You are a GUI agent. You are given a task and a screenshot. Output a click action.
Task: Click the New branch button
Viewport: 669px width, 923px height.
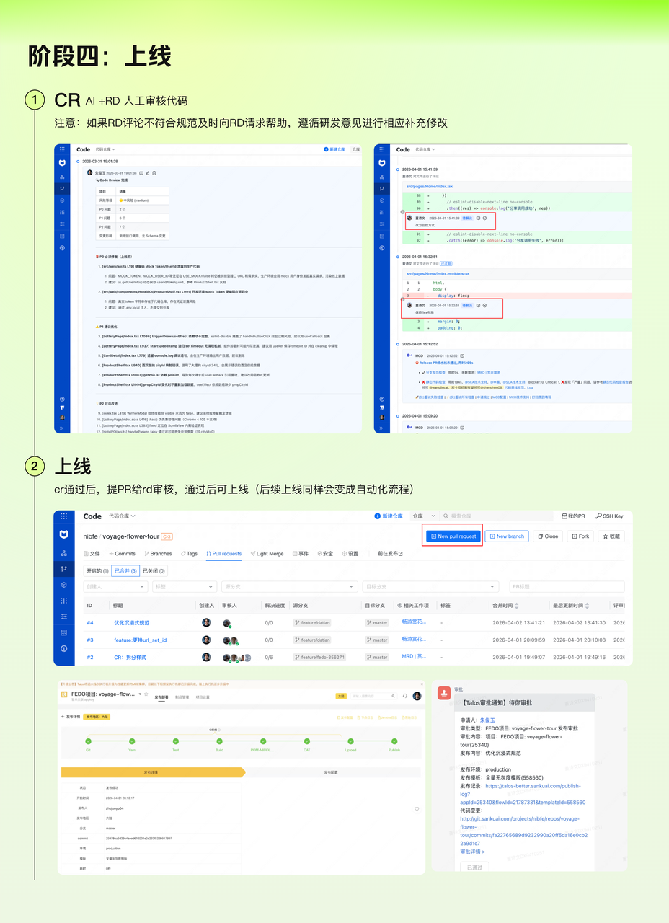507,536
